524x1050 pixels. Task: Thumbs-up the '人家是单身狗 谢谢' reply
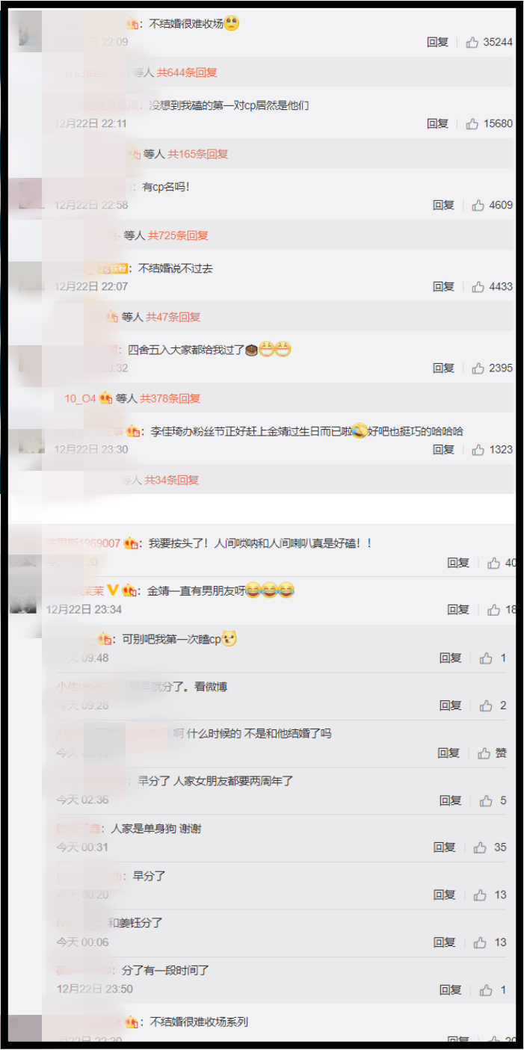(480, 847)
